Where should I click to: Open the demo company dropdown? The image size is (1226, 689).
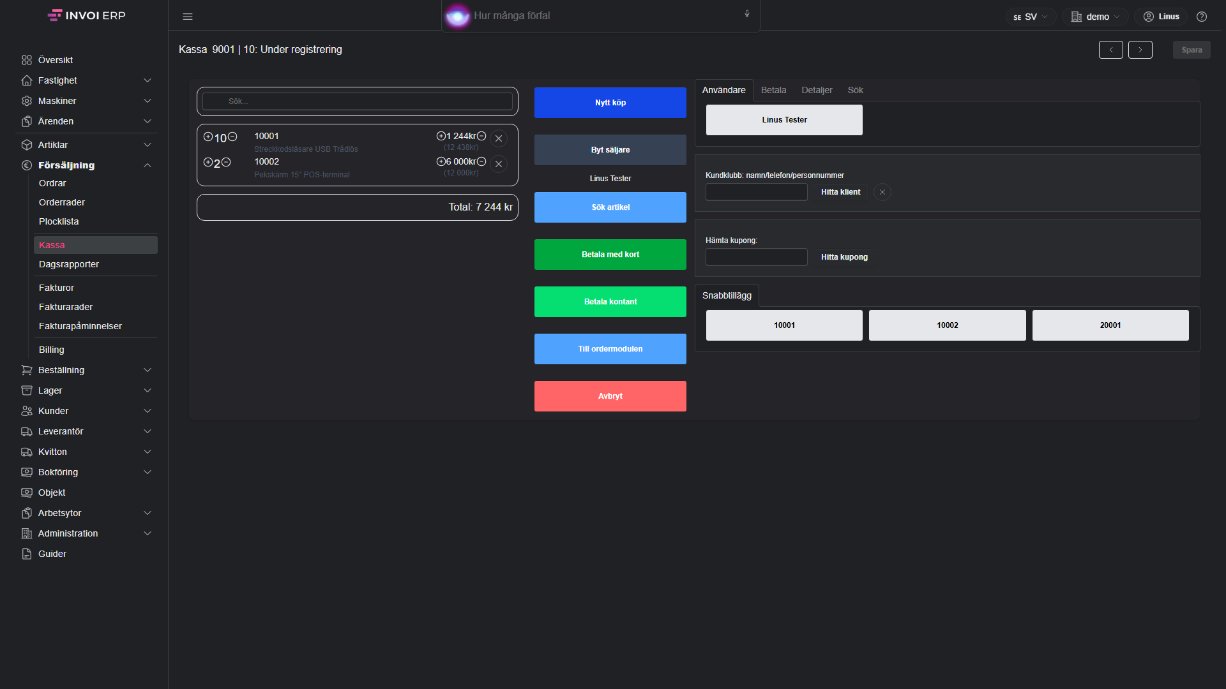coord(1096,17)
